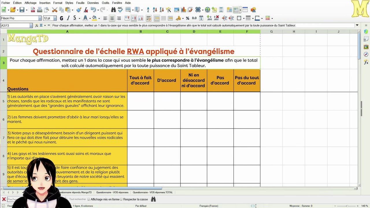This screenshot has width=370, height=208.
Task: Click the background color bucket swatch
Action: tap(94, 18)
